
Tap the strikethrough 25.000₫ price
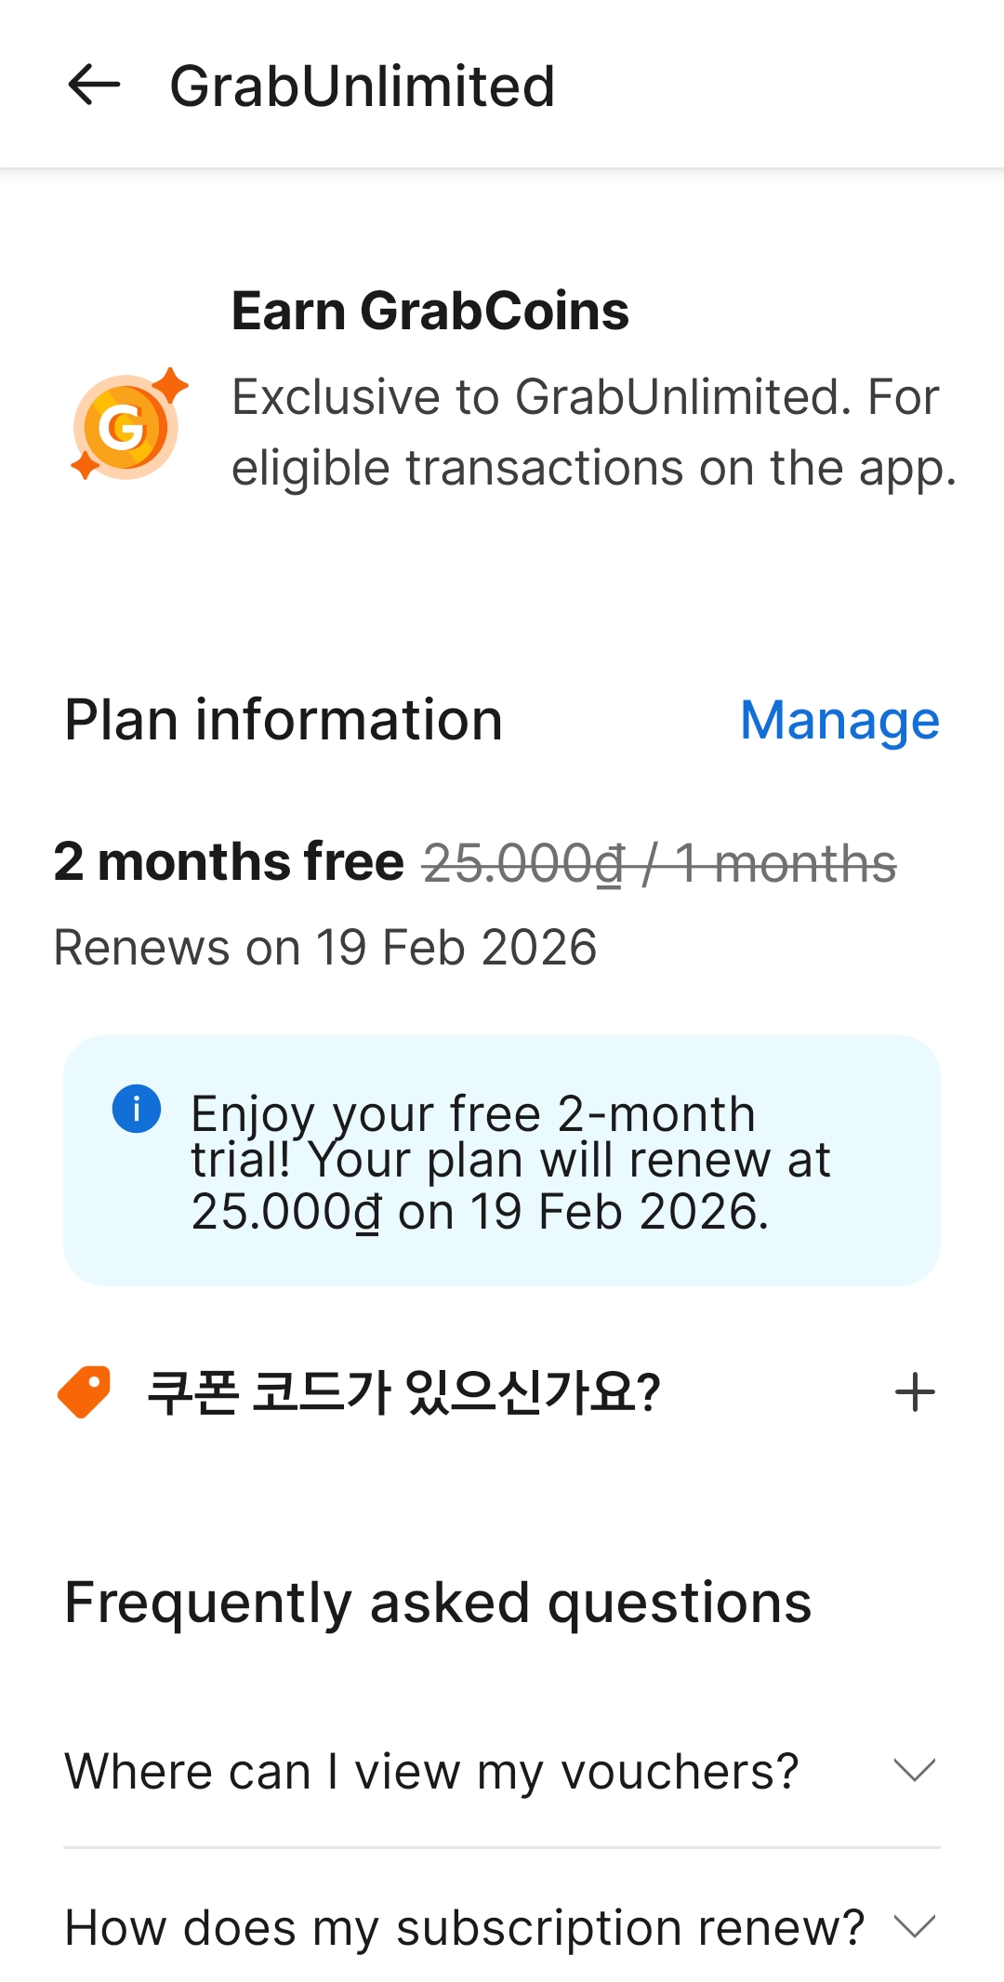[x=523, y=863]
